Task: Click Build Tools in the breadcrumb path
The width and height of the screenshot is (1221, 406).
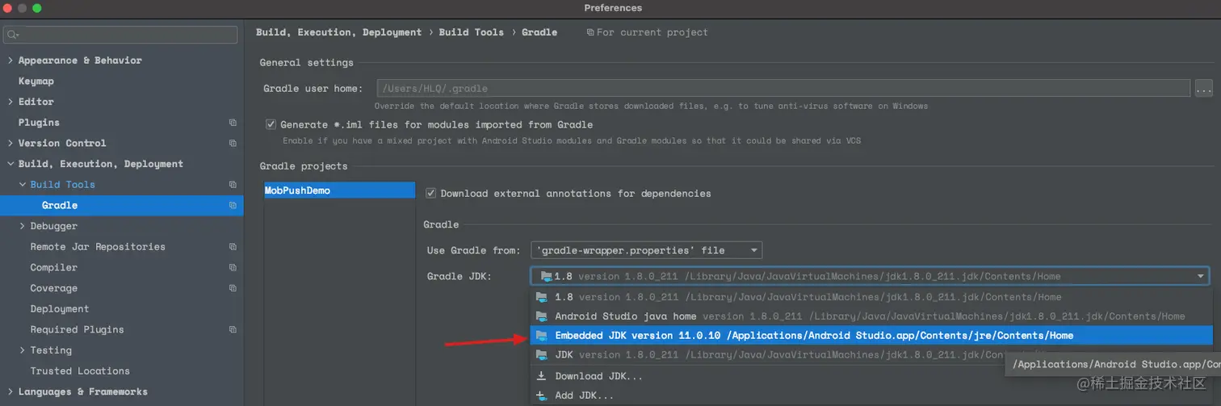Action: [471, 33]
